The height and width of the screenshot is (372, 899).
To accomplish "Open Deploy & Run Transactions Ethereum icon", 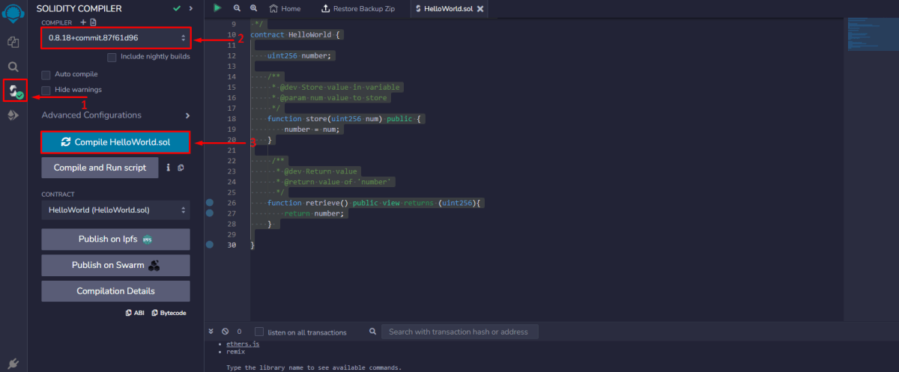I will pos(13,115).
